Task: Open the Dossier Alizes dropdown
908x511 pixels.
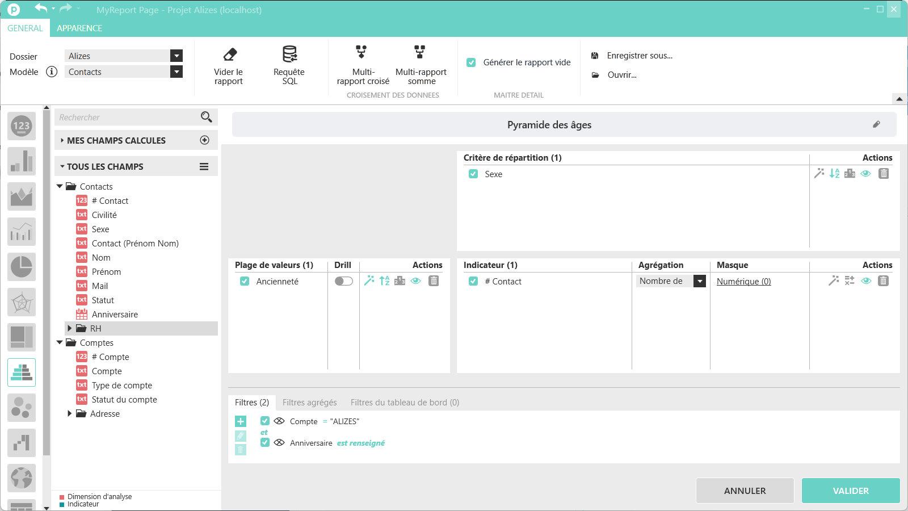Action: [176, 56]
